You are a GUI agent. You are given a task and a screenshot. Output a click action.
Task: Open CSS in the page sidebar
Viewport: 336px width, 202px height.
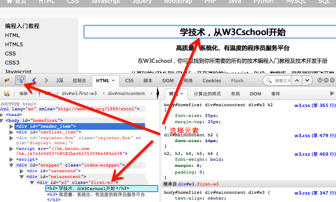pyautogui.click(x=10, y=53)
